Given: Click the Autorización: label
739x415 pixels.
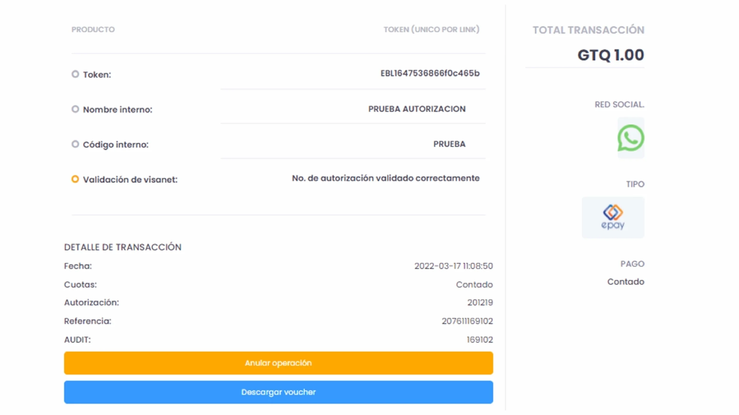Looking at the screenshot, I should (x=92, y=302).
